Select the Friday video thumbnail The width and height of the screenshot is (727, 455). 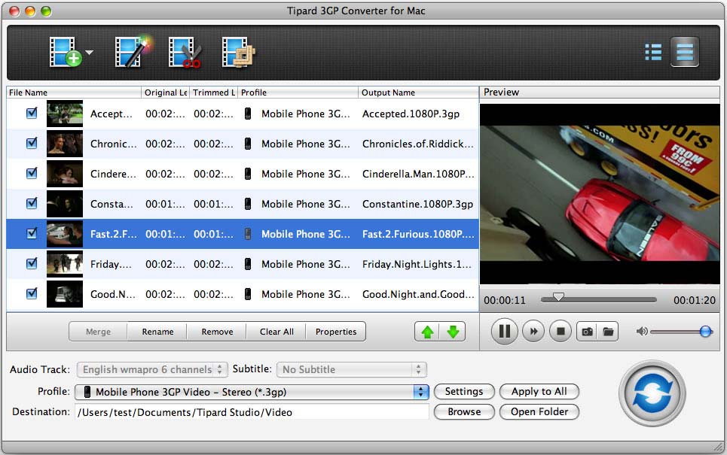pyautogui.click(x=65, y=264)
